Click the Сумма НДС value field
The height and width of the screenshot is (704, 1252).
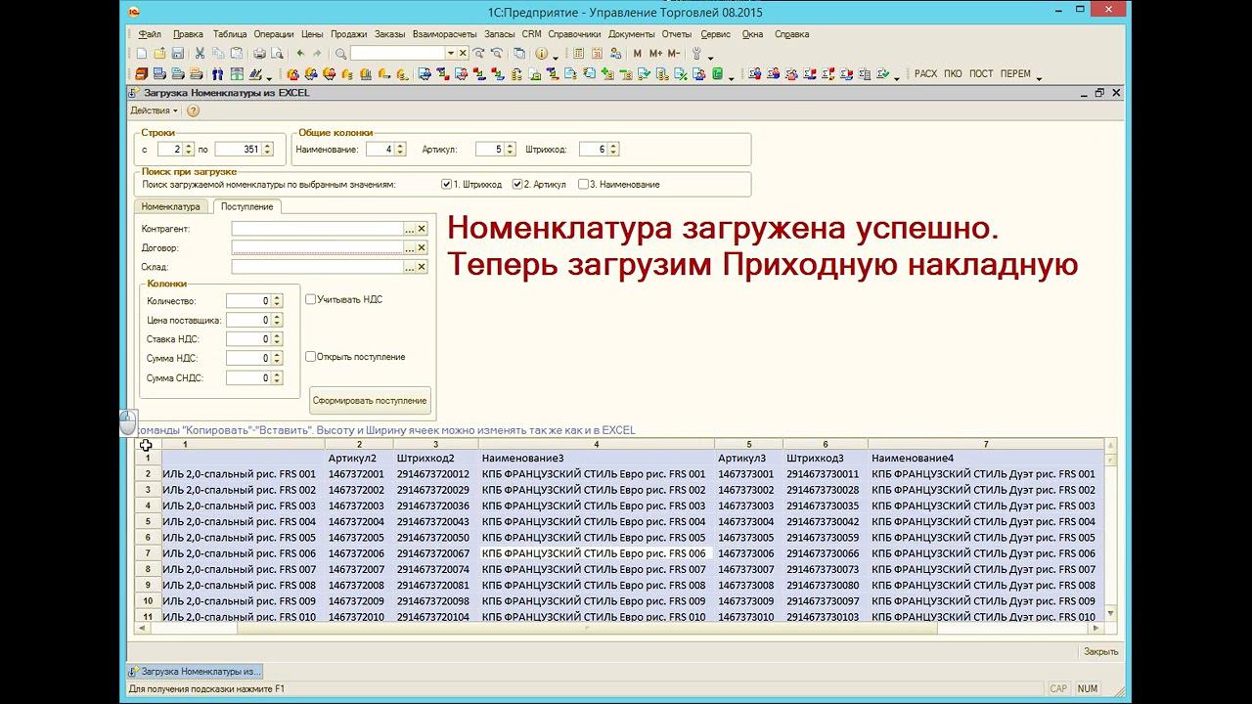click(x=248, y=358)
